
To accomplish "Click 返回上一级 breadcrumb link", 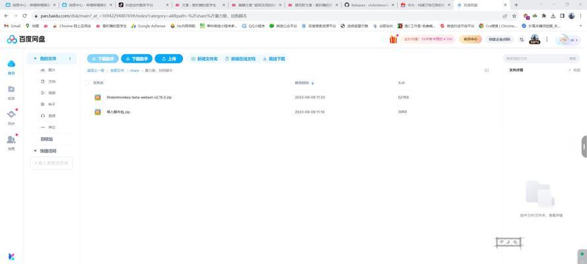I will coord(96,71).
